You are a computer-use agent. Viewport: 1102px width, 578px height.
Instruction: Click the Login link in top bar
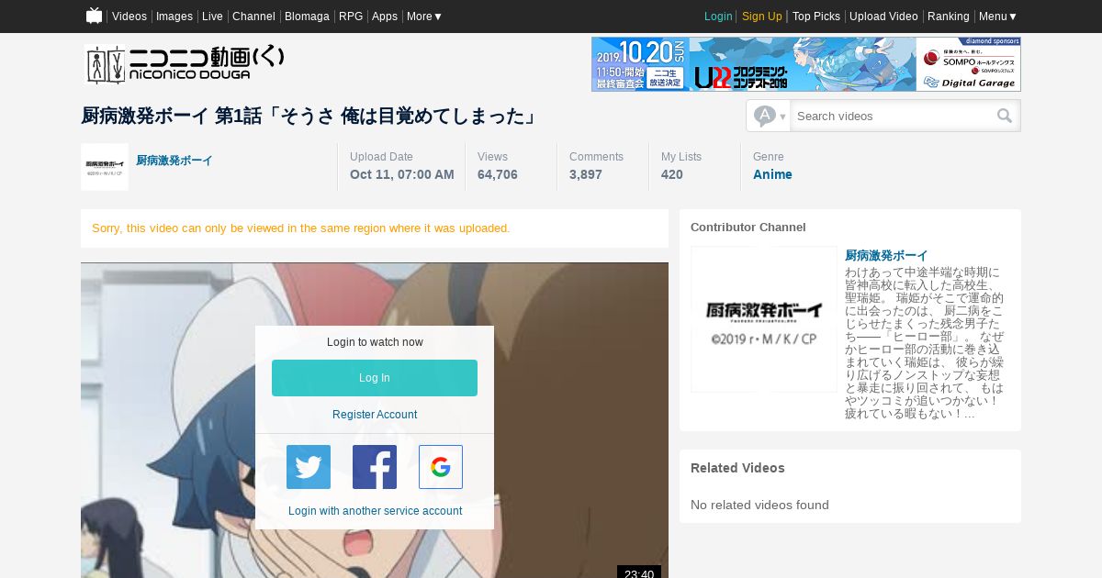click(718, 17)
